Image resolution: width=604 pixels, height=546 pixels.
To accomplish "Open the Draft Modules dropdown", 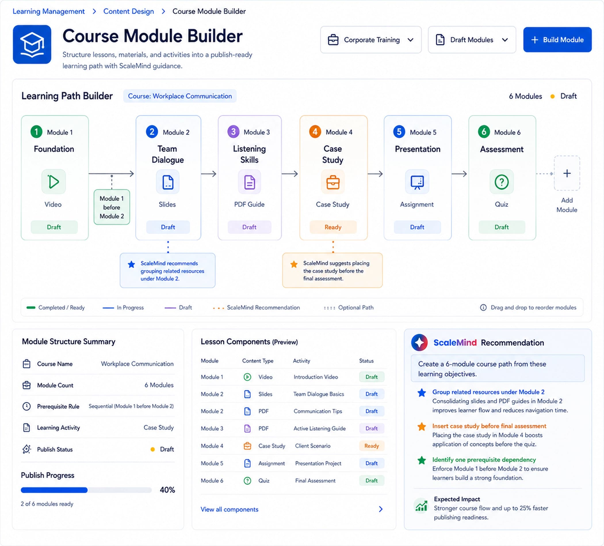I will 472,40.
